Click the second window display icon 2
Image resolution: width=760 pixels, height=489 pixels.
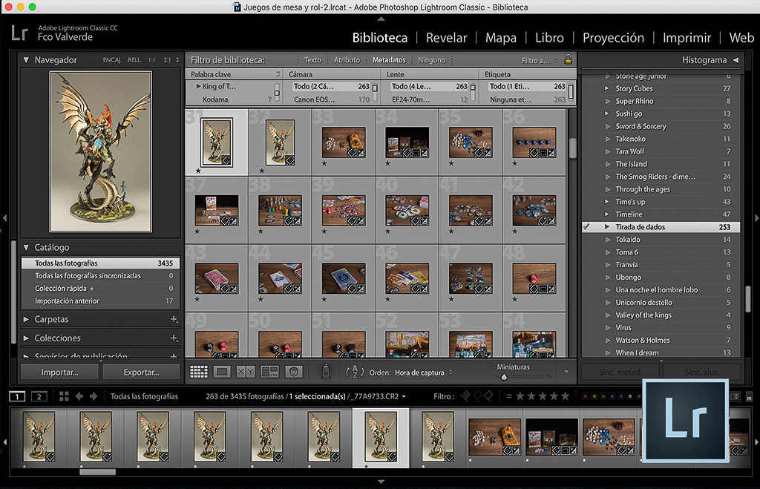[39, 396]
